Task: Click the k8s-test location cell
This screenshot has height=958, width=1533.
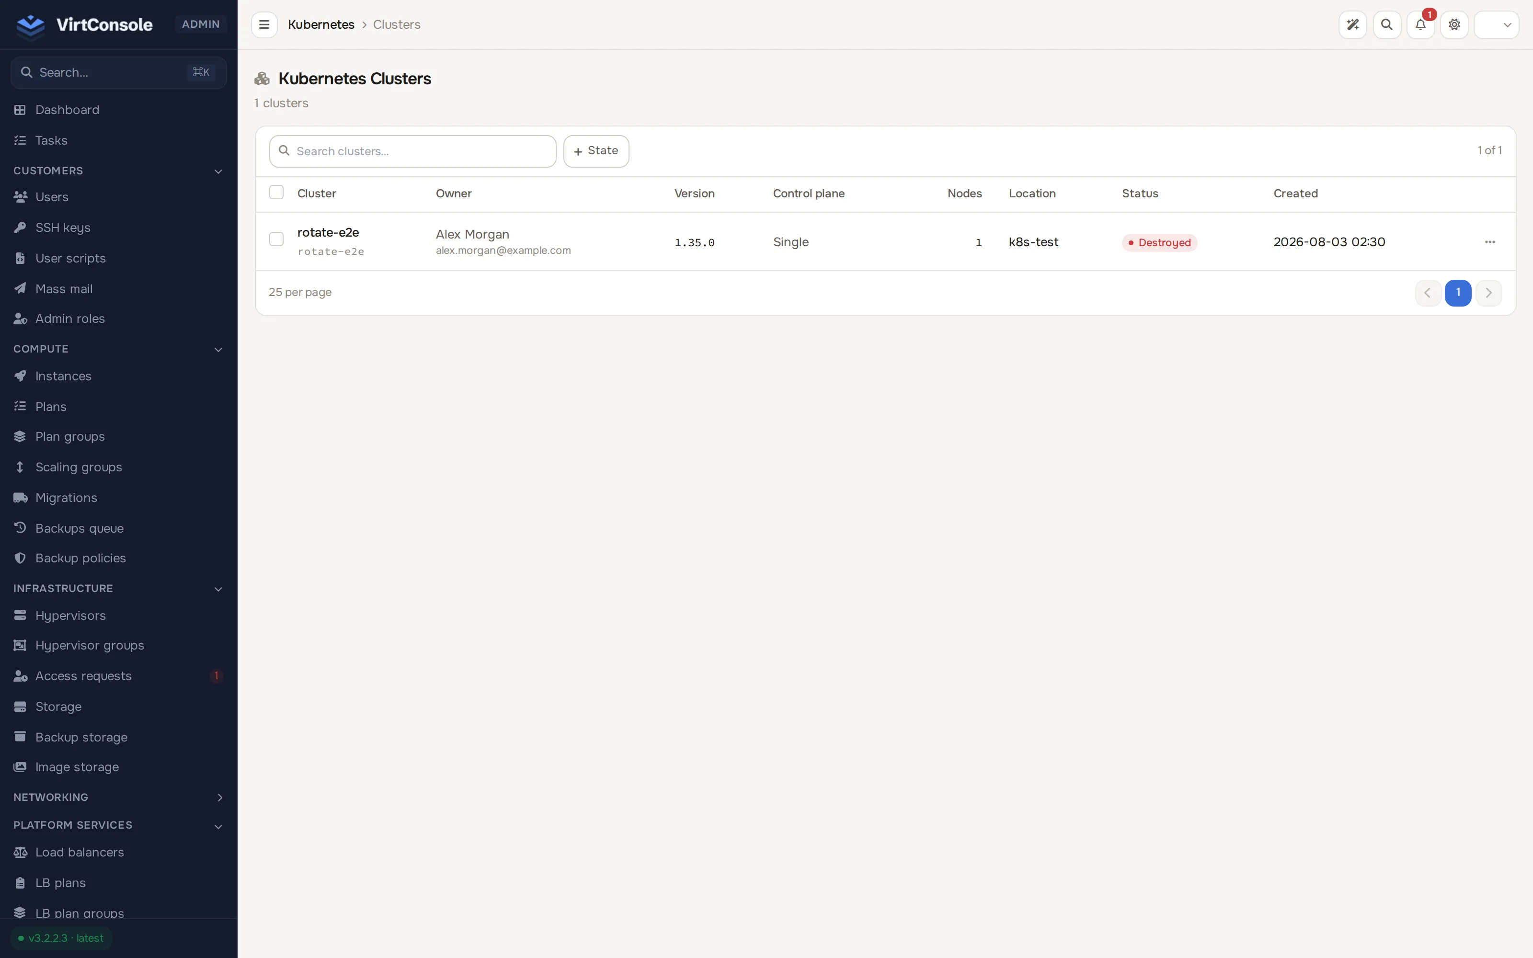Action: (1033, 242)
